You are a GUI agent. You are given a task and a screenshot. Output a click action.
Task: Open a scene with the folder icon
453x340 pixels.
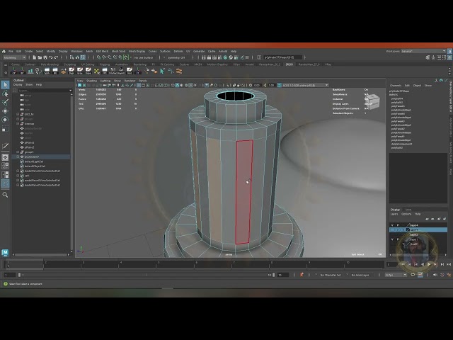click(x=40, y=57)
